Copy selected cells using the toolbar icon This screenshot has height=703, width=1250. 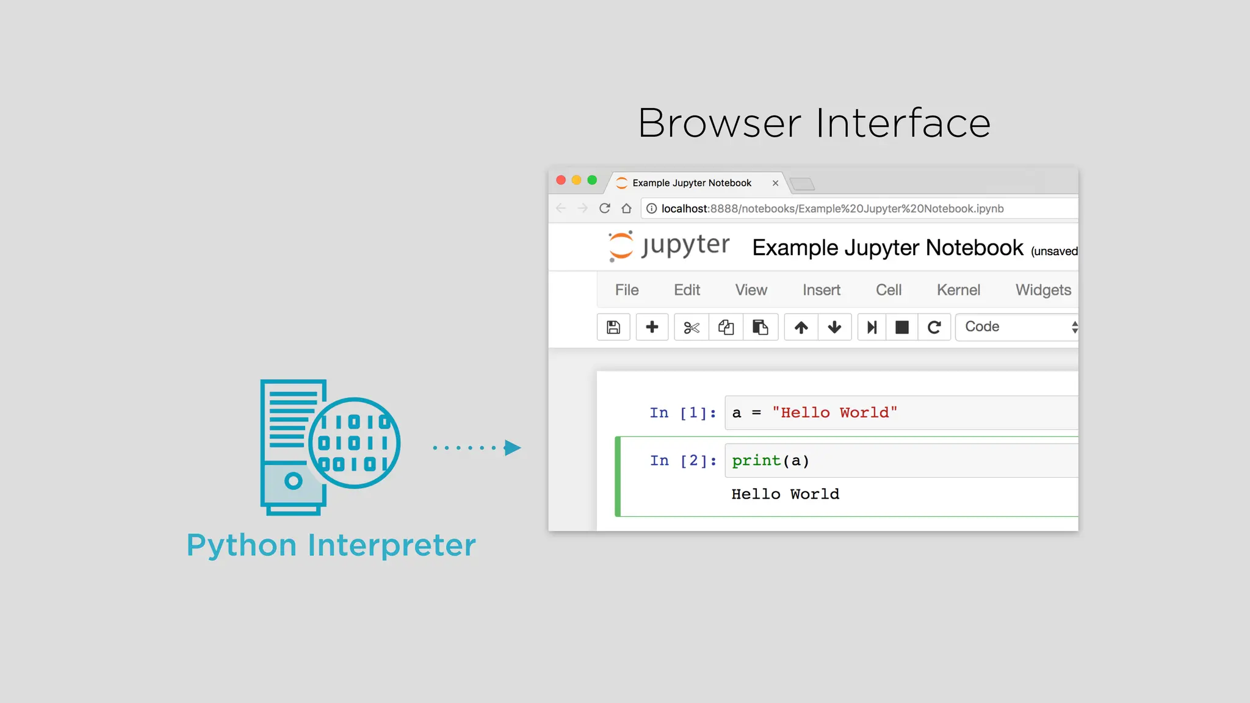click(x=726, y=327)
